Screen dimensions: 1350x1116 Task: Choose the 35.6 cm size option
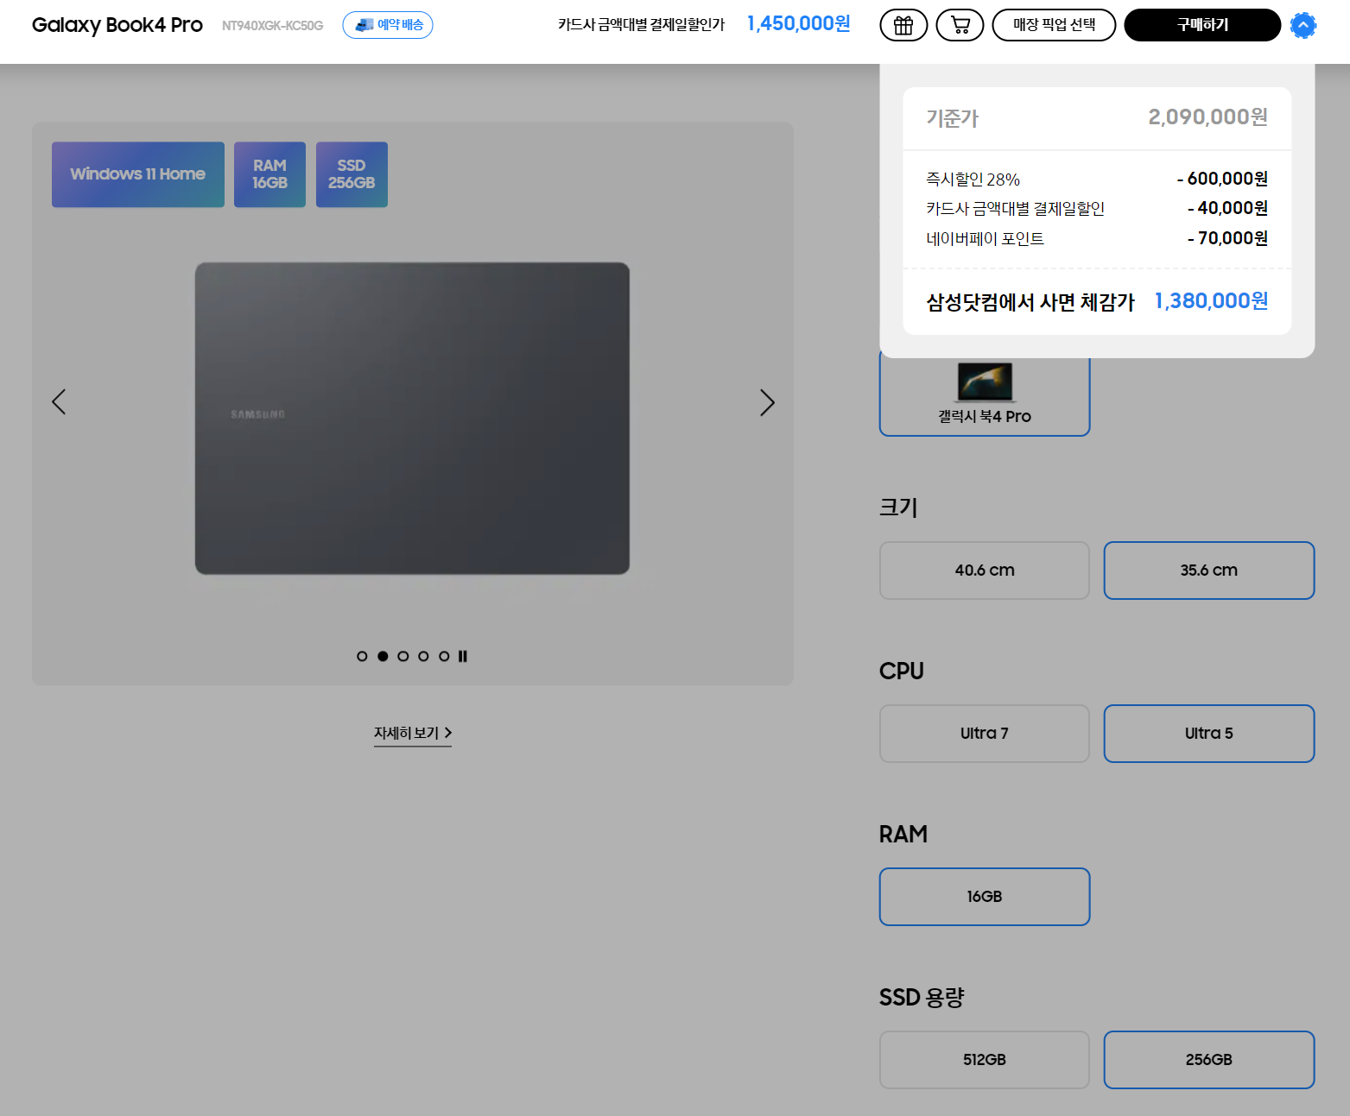[x=1209, y=571]
